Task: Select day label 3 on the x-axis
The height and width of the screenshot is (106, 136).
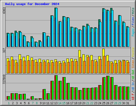Action: click(x=17, y=103)
